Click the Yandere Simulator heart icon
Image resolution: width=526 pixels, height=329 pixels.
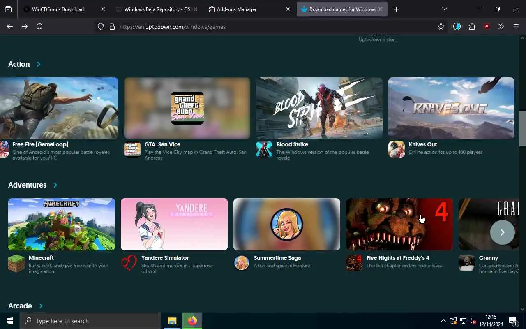pyautogui.click(x=129, y=263)
